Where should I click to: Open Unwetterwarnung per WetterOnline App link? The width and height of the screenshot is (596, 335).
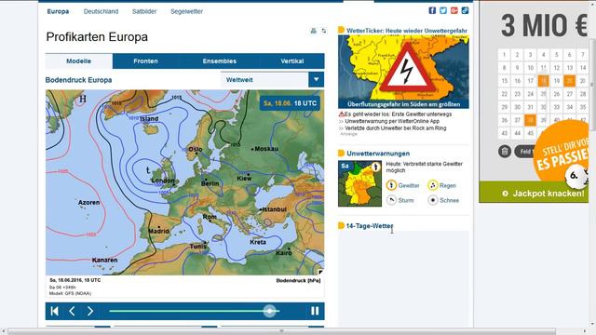pyautogui.click(x=392, y=121)
